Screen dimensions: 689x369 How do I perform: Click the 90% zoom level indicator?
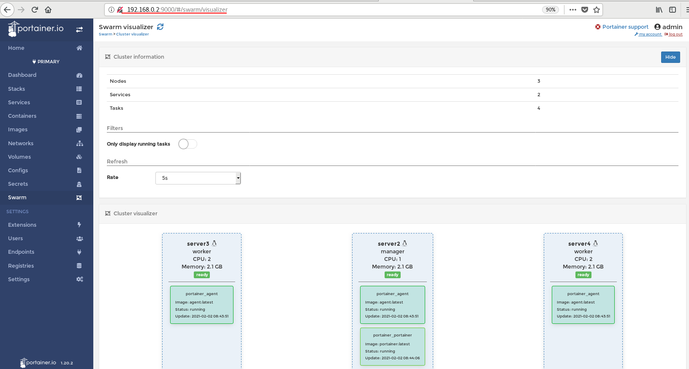click(551, 10)
